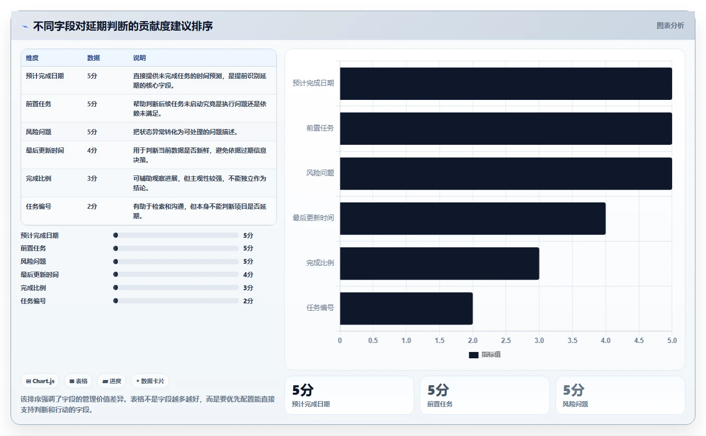Click the 预计完成日期 progress bar

176,235
